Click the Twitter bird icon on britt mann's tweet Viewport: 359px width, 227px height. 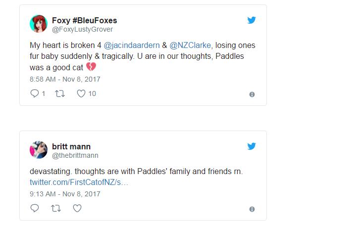pos(252,146)
